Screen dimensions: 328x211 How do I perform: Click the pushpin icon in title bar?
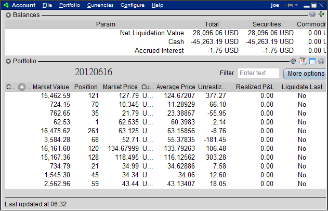(x=288, y=5)
